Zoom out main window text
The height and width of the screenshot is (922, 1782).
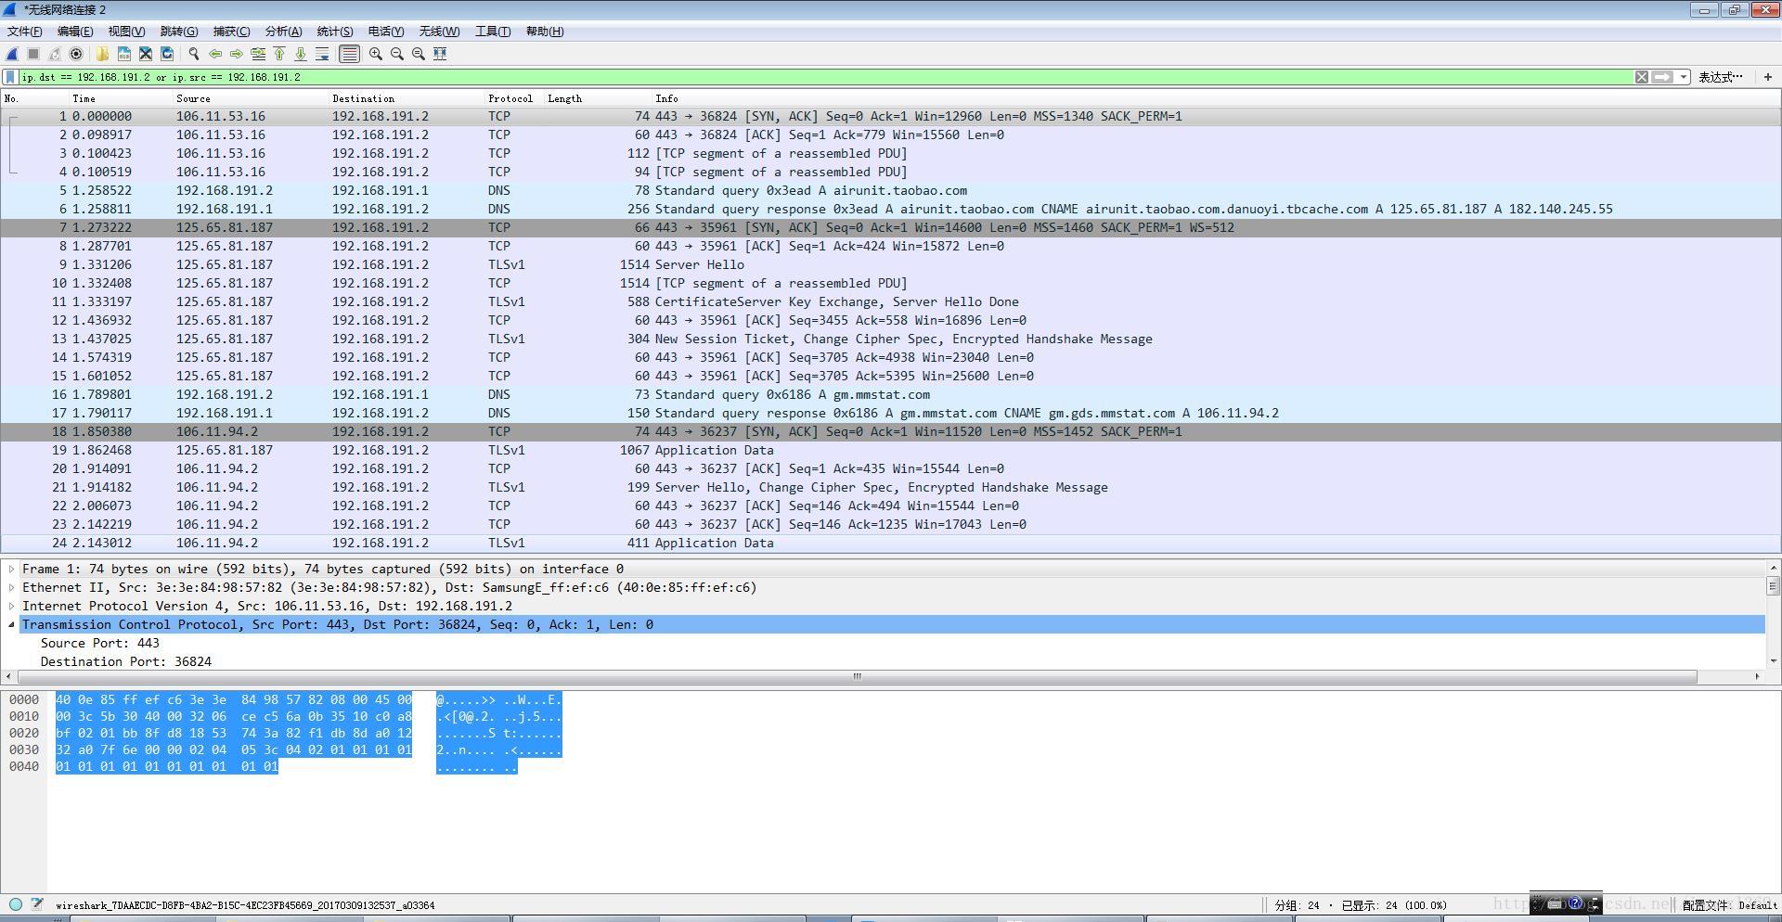[396, 54]
